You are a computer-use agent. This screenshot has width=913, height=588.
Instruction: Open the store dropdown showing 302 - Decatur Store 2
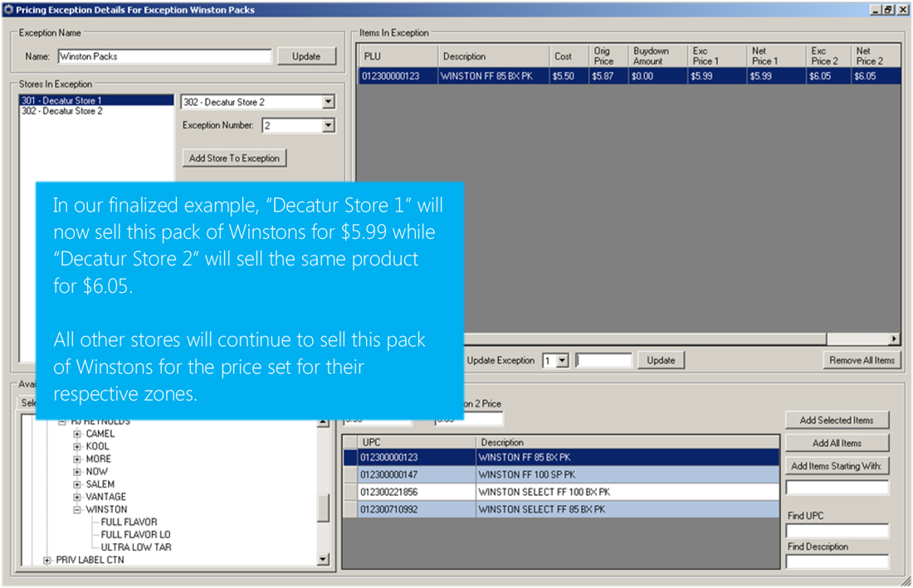pos(329,102)
